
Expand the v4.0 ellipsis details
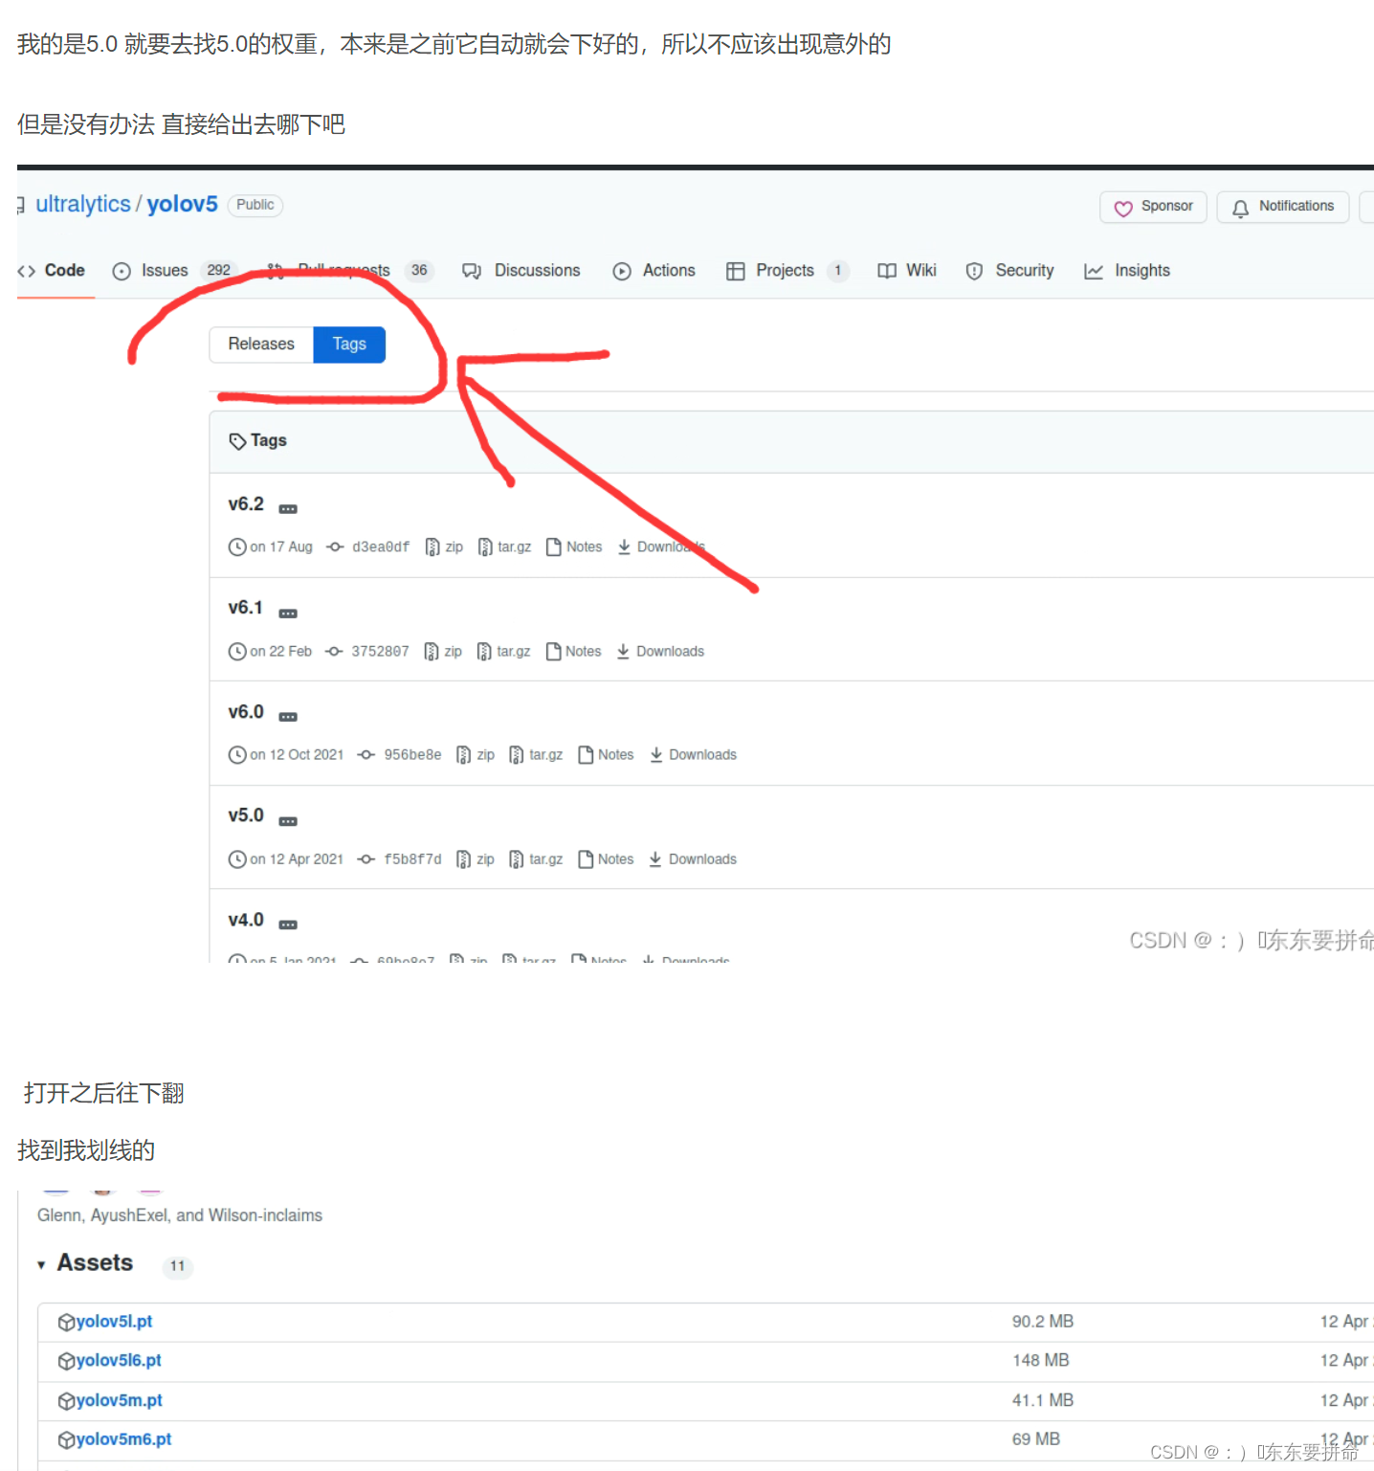[x=288, y=925]
